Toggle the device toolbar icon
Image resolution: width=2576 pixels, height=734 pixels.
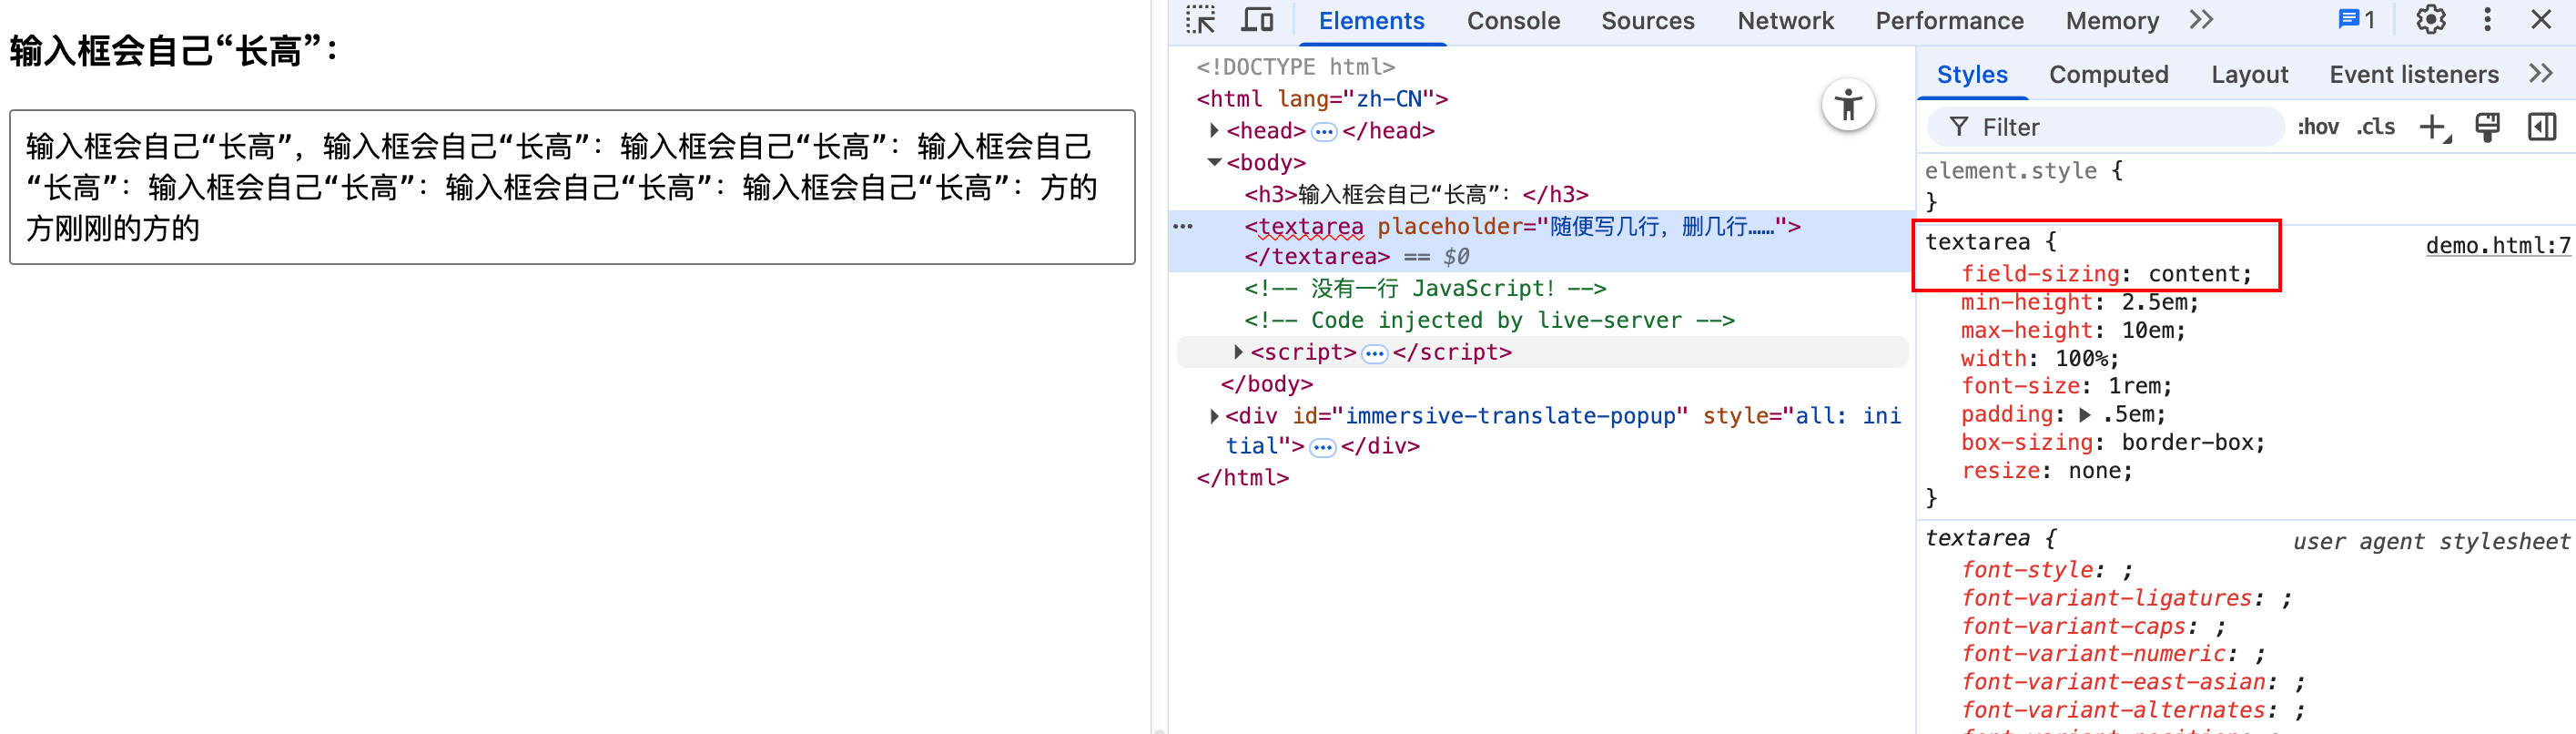pyautogui.click(x=1257, y=20)
